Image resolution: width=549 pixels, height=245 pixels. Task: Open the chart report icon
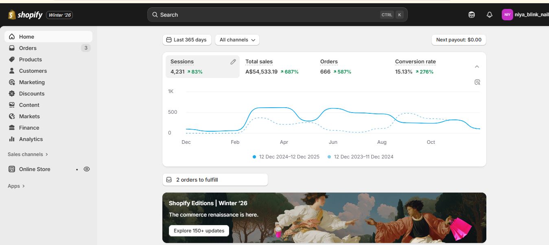[x=477, y=82]
